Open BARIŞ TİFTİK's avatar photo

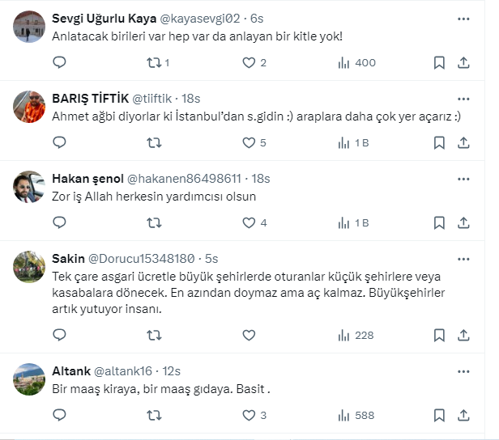coord(29,107)
